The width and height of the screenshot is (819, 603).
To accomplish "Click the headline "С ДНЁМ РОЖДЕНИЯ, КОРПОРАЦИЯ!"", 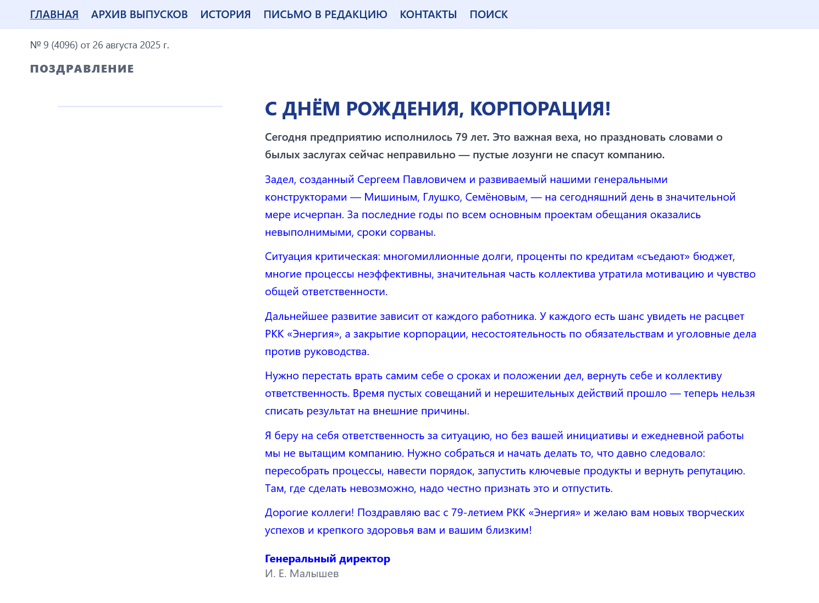I will click(438, 108).
